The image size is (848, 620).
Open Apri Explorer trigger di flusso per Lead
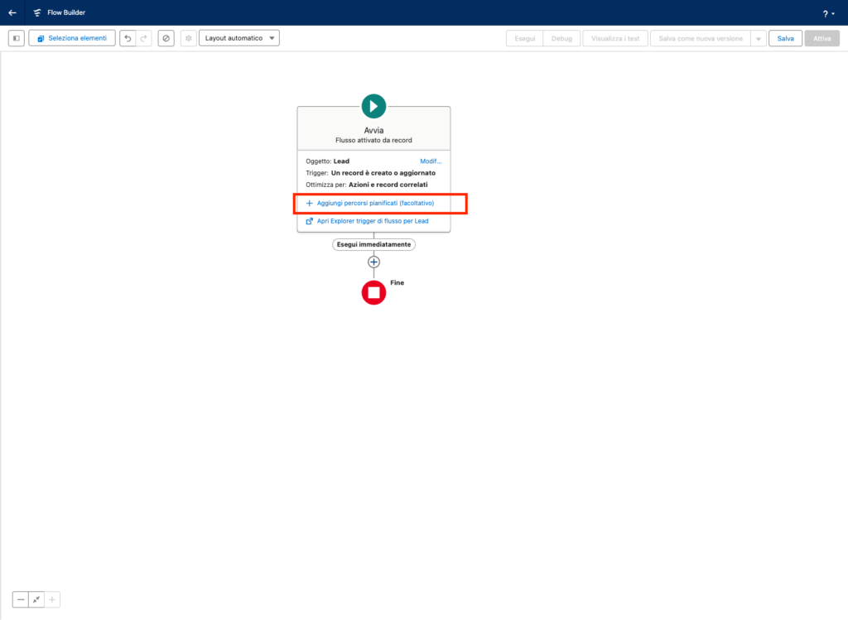[x=372, y=221]
